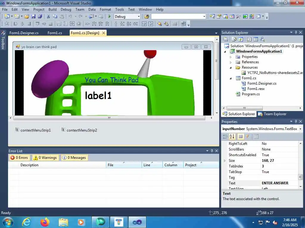This screenshot has height=228, width=305.
Task: Click the Cut scissors icon
Action: [x=49, y=17]
